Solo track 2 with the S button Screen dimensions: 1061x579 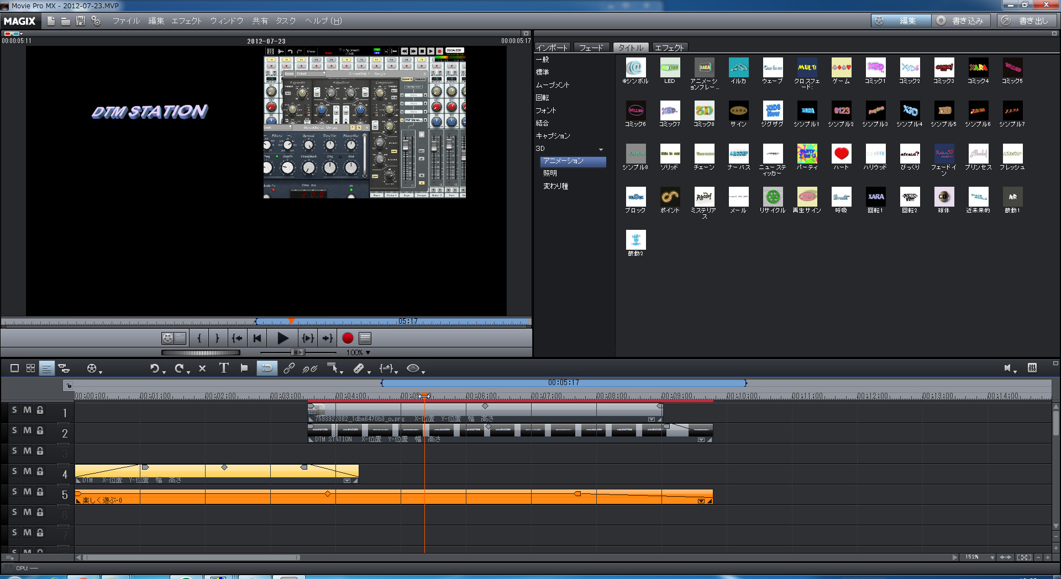pyautogui.click(x=15, y=430)
